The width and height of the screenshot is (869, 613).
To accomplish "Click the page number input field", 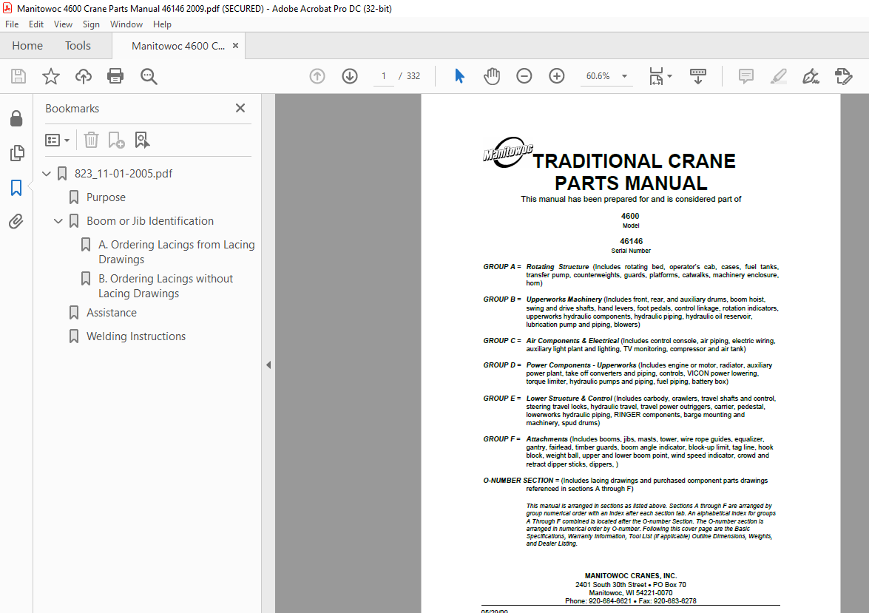I will coord(383,76).
